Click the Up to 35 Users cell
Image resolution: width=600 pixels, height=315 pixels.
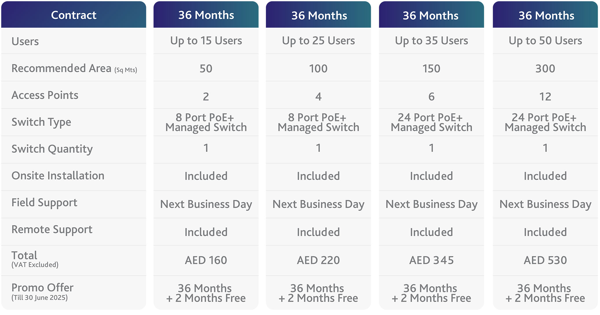[431, 41]
